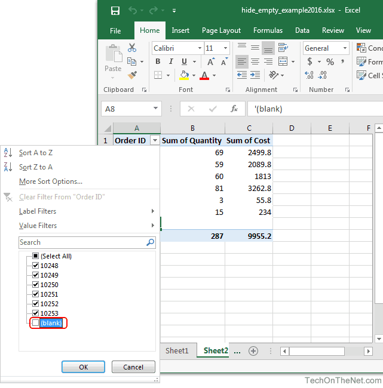Choose Sort Z to A
Image resolution: width=383 pixels, height=388 pixels.
click(x=36, y=167)
